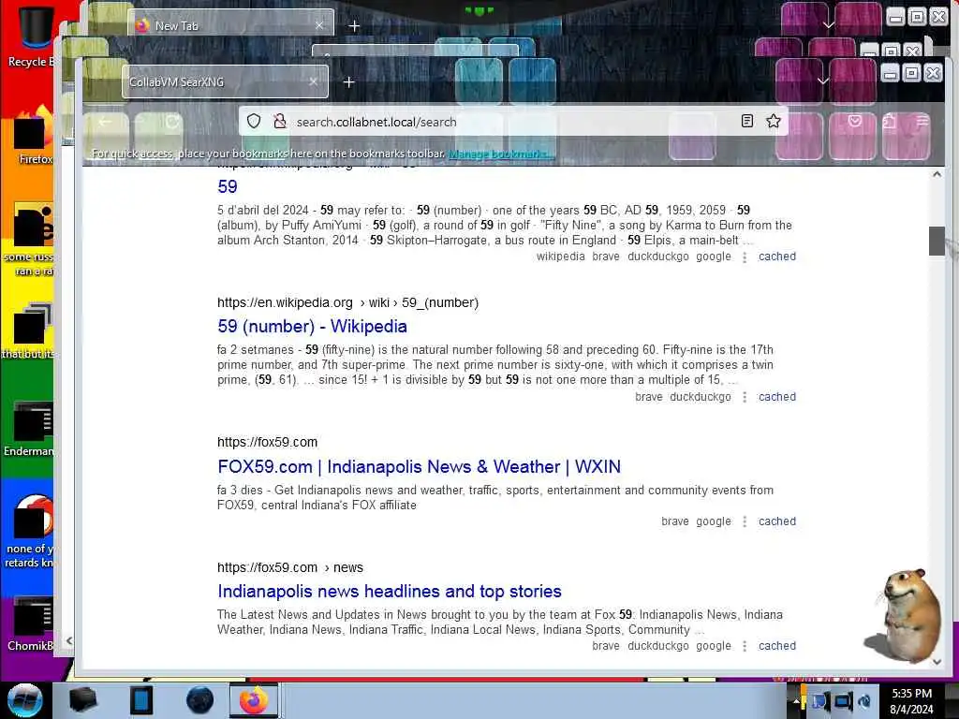
Task: Open cached copy of Indianapolis news headlines result
Action: [776, 646]
